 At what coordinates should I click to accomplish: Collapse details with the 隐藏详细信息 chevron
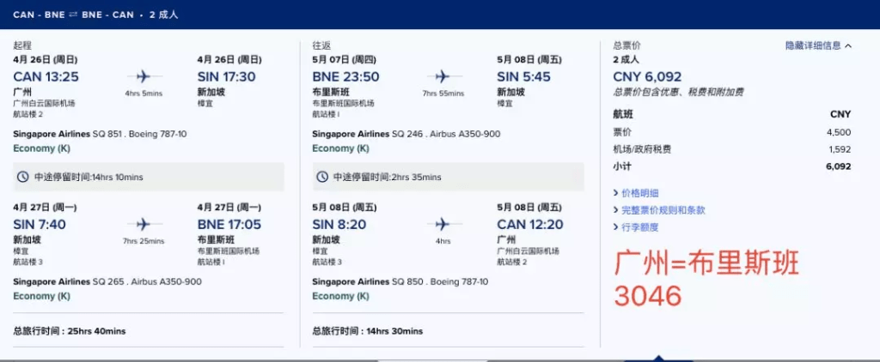[x=847, y=45]
